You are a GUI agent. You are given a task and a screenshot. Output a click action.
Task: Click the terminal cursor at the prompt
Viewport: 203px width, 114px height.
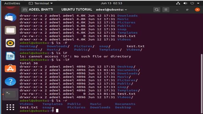(x=57, y=111)
